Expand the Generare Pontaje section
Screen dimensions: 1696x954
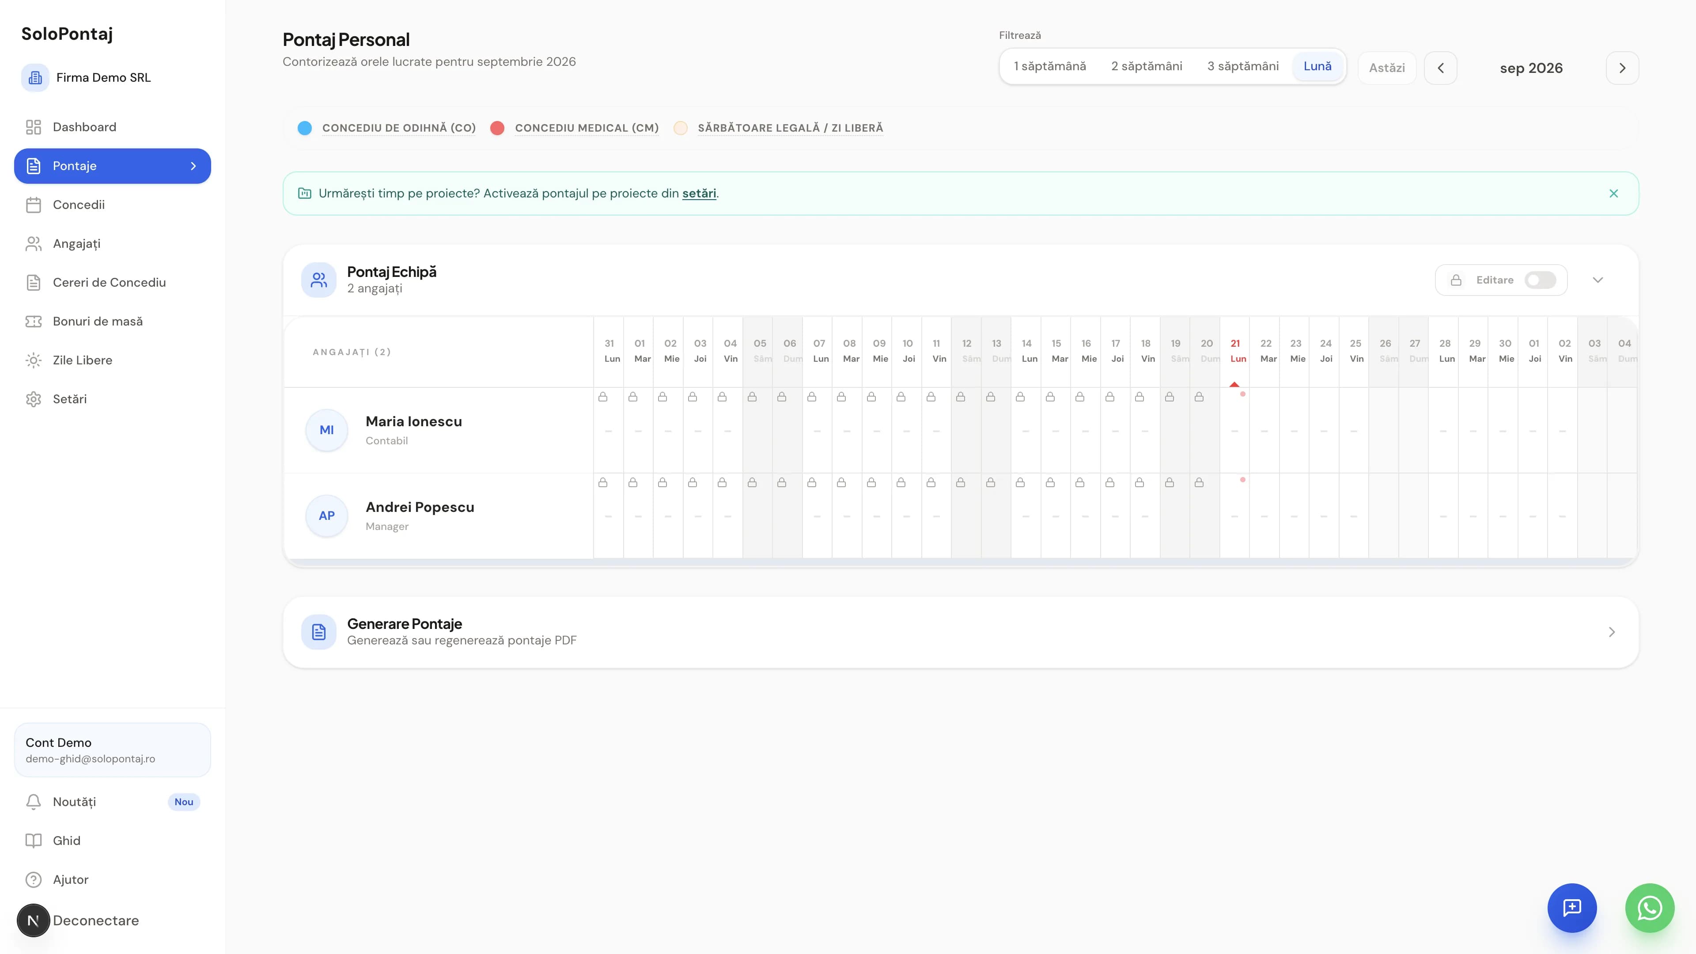pyautogui.click(x=1612, y=632)
